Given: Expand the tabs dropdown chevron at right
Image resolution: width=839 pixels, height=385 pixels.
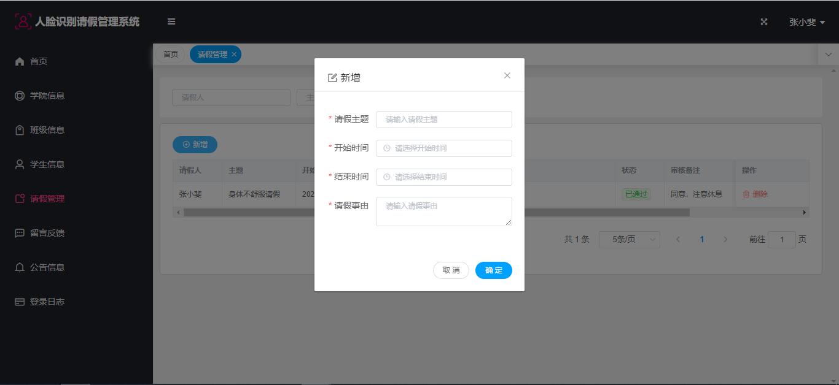Looking at the screenshot, I should point(829,55).
